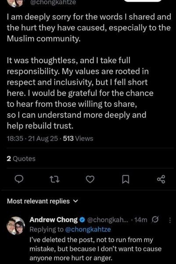The height and width of the screenshot is (264, 176).
Task: Tap the crossed-circle icon beside 14m
Action: click(155, 220)
